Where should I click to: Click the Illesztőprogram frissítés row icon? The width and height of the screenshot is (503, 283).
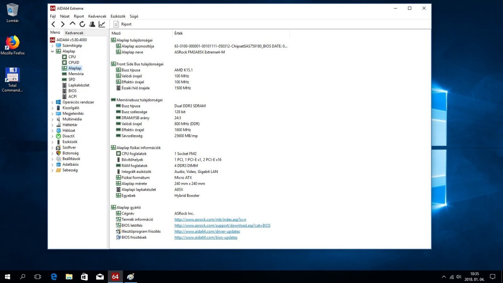[119, 232]
